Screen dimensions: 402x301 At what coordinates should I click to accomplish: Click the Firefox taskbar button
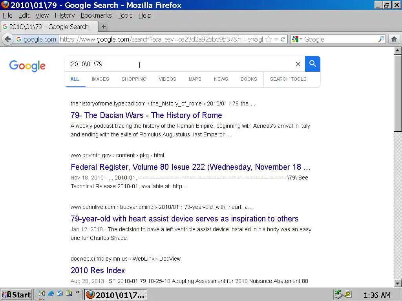[x=116, y=295]
